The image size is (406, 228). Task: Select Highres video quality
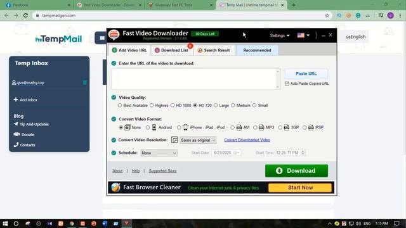152,105
